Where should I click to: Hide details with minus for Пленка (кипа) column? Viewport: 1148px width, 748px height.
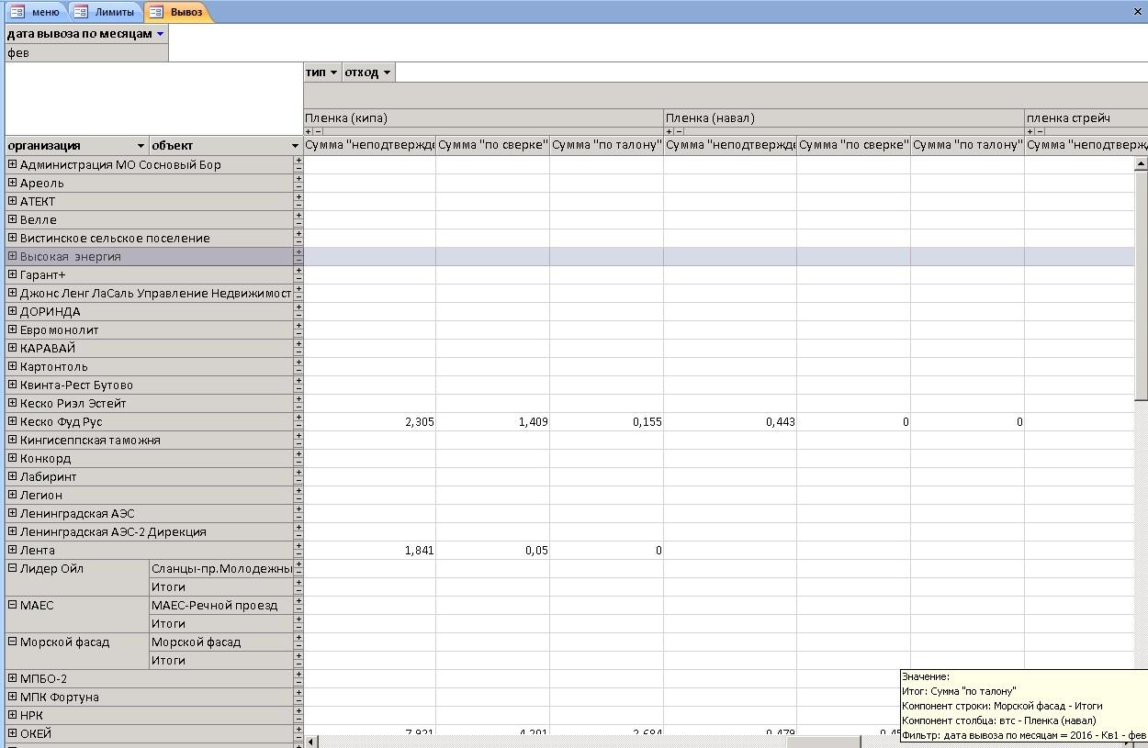pos(319,131)
